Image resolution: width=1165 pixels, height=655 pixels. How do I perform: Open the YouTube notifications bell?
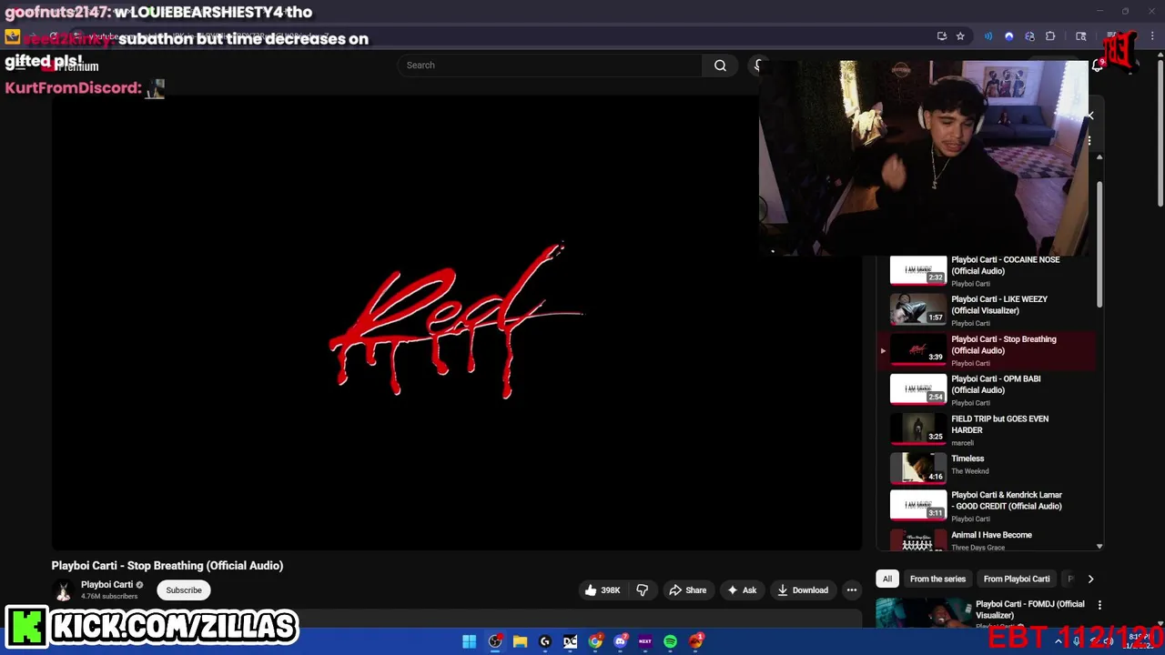(1098, 65)
